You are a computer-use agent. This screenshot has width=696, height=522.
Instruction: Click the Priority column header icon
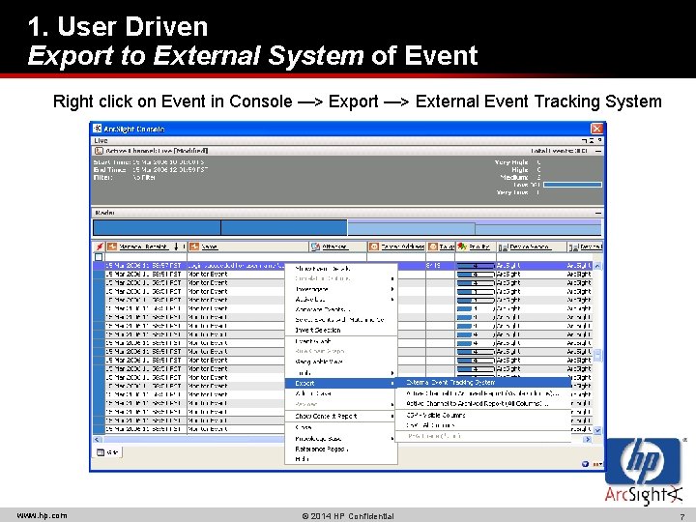pos(462,246)
